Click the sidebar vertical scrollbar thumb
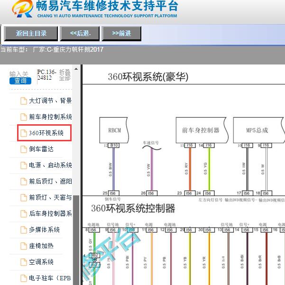Image resolution: width=285 pixels, height=285 pixels. point(76,240)
